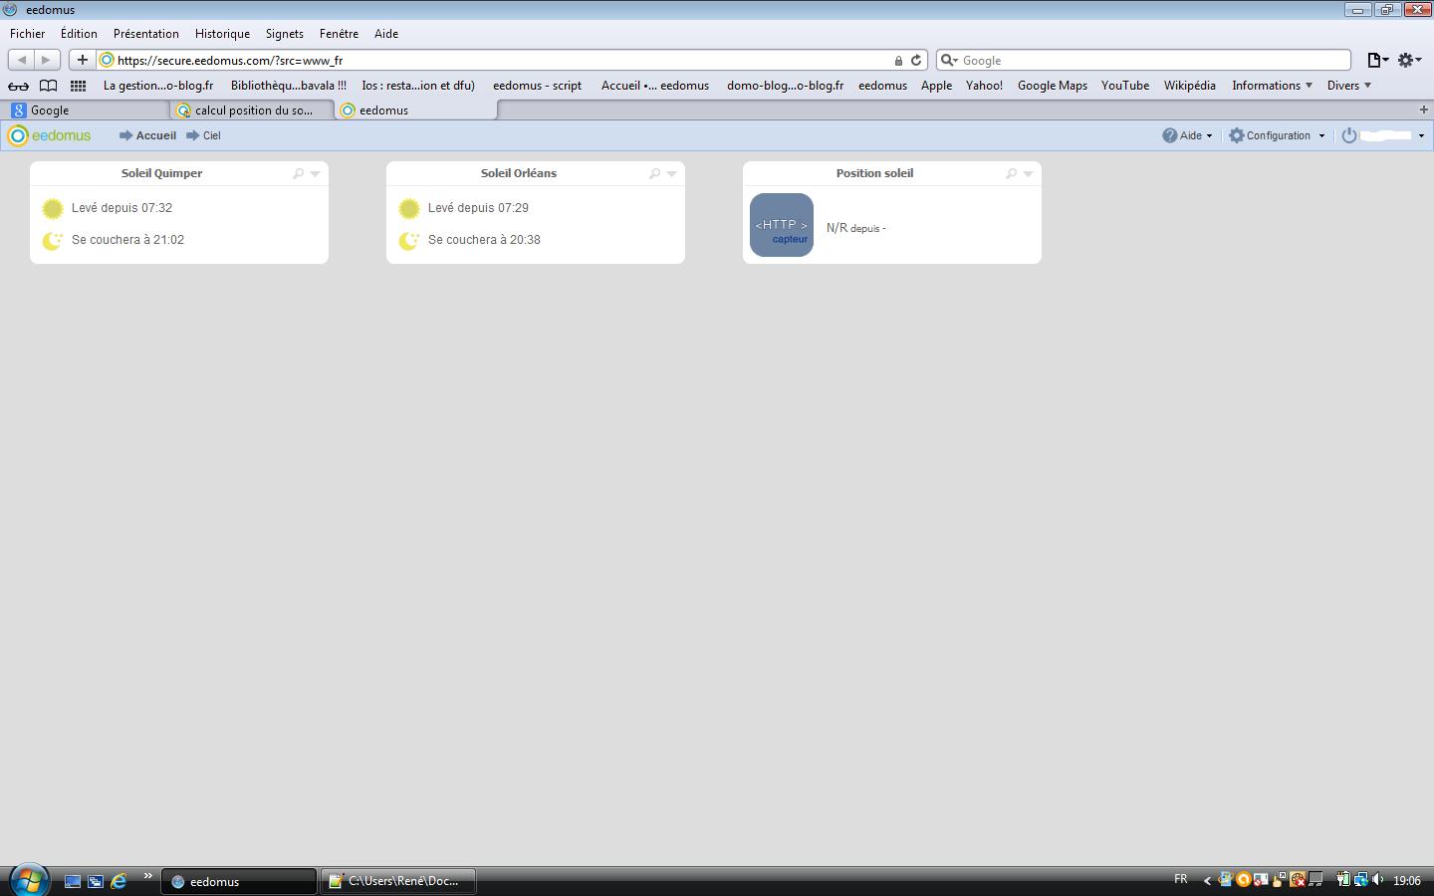The height and width of the screenshot is (896, 1434).
Task: Click the magnifier icon on Soleil Orléans widget
Action: tap(654, 173)
